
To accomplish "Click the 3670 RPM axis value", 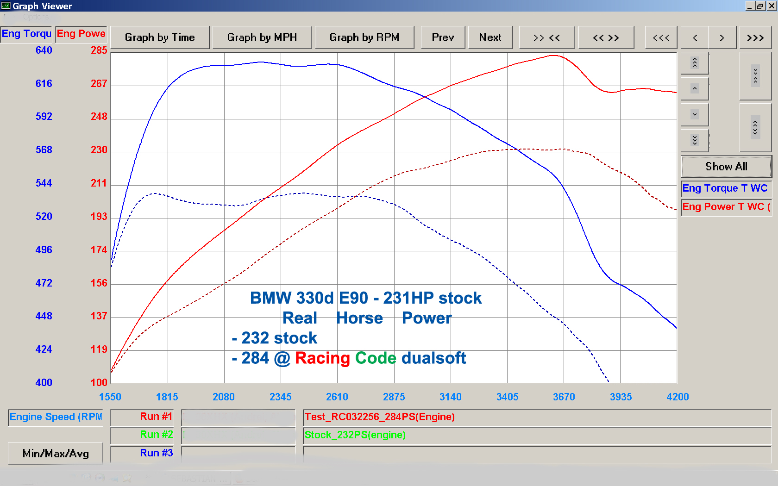I will click(x=564, y=397).
